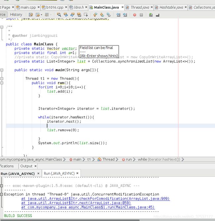Click the Thread breadcrumb item

click(106, 159)
